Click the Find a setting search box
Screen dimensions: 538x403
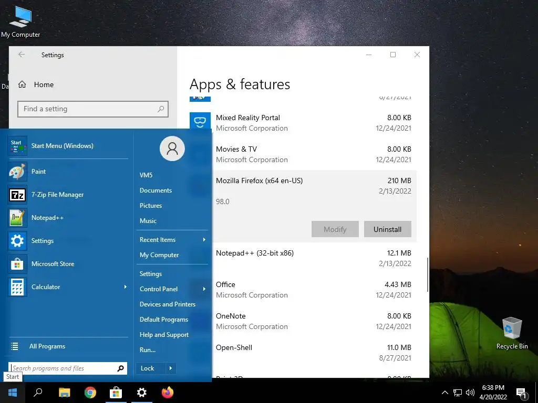[x=92, y=109]
